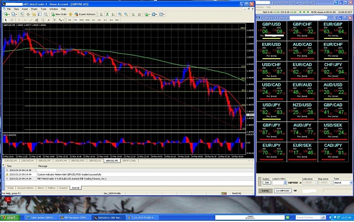The image size is (354, 222).
Task: Switch chart to M1 timeframe
Action: (x=70, y=20)
